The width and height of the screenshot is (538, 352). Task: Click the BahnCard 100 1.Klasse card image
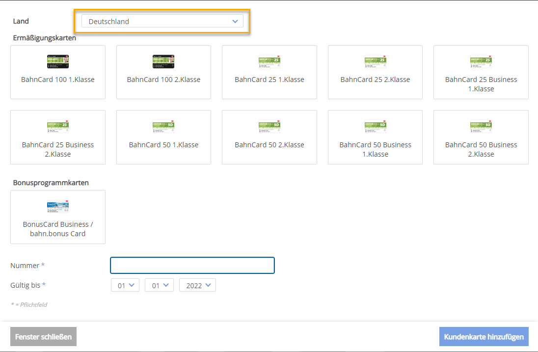pyautogui.click(x=57, y=61)
